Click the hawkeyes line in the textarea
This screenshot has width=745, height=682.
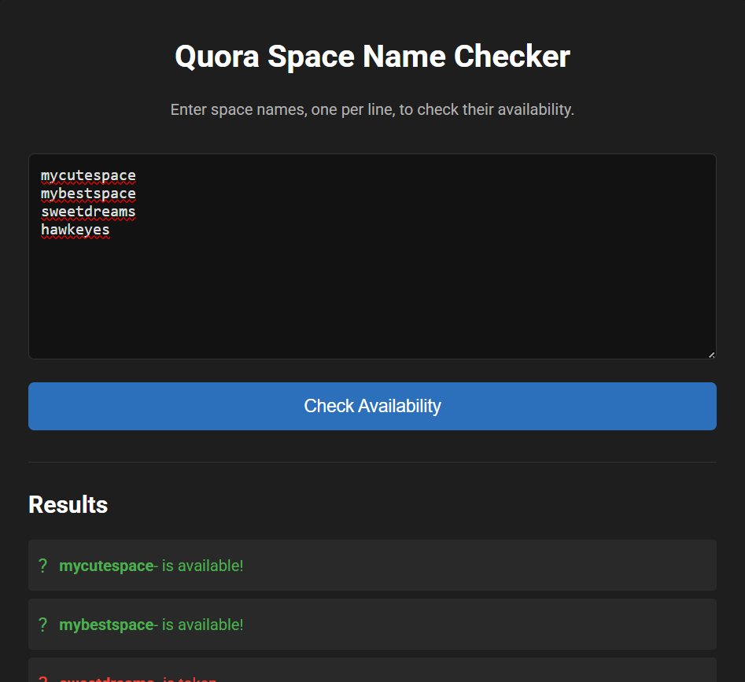click(75, 230)
